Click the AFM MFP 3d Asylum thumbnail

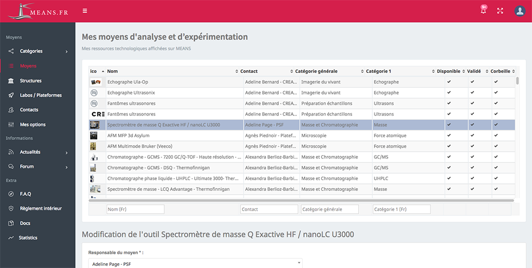[x=93, y=136]
